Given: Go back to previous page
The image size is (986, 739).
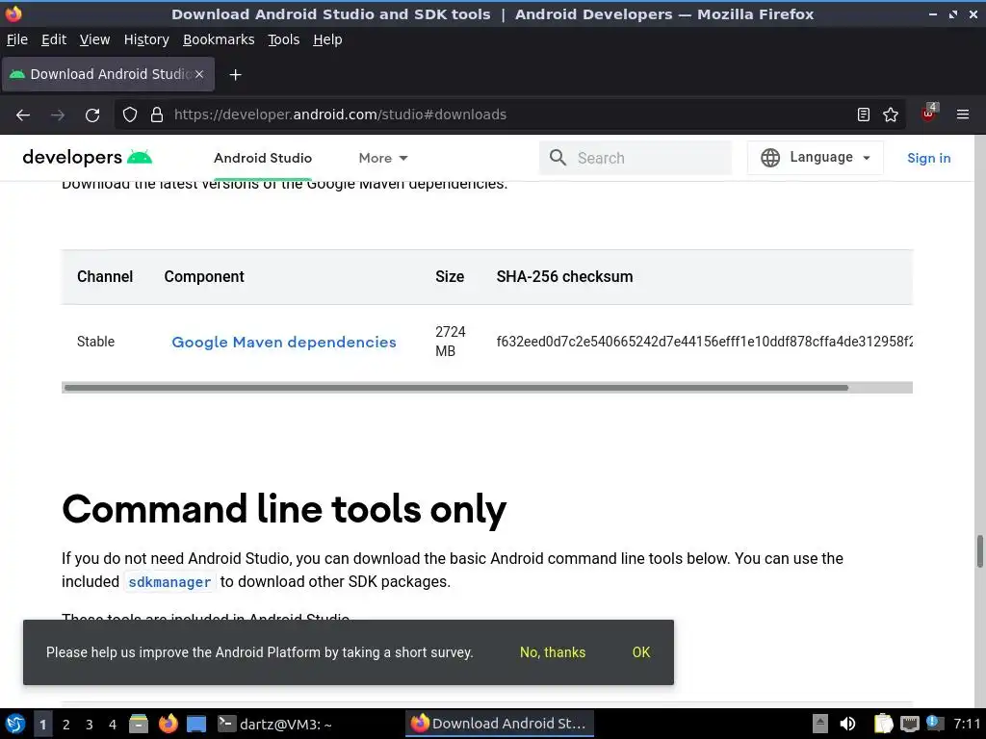Looking at the screenshot, I should pyautogui.click(x=23, y=115).
